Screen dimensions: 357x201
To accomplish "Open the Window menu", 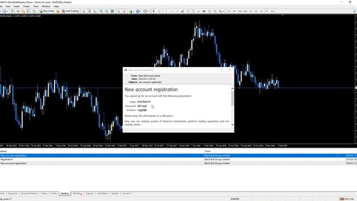I will [x=46, y=6].
